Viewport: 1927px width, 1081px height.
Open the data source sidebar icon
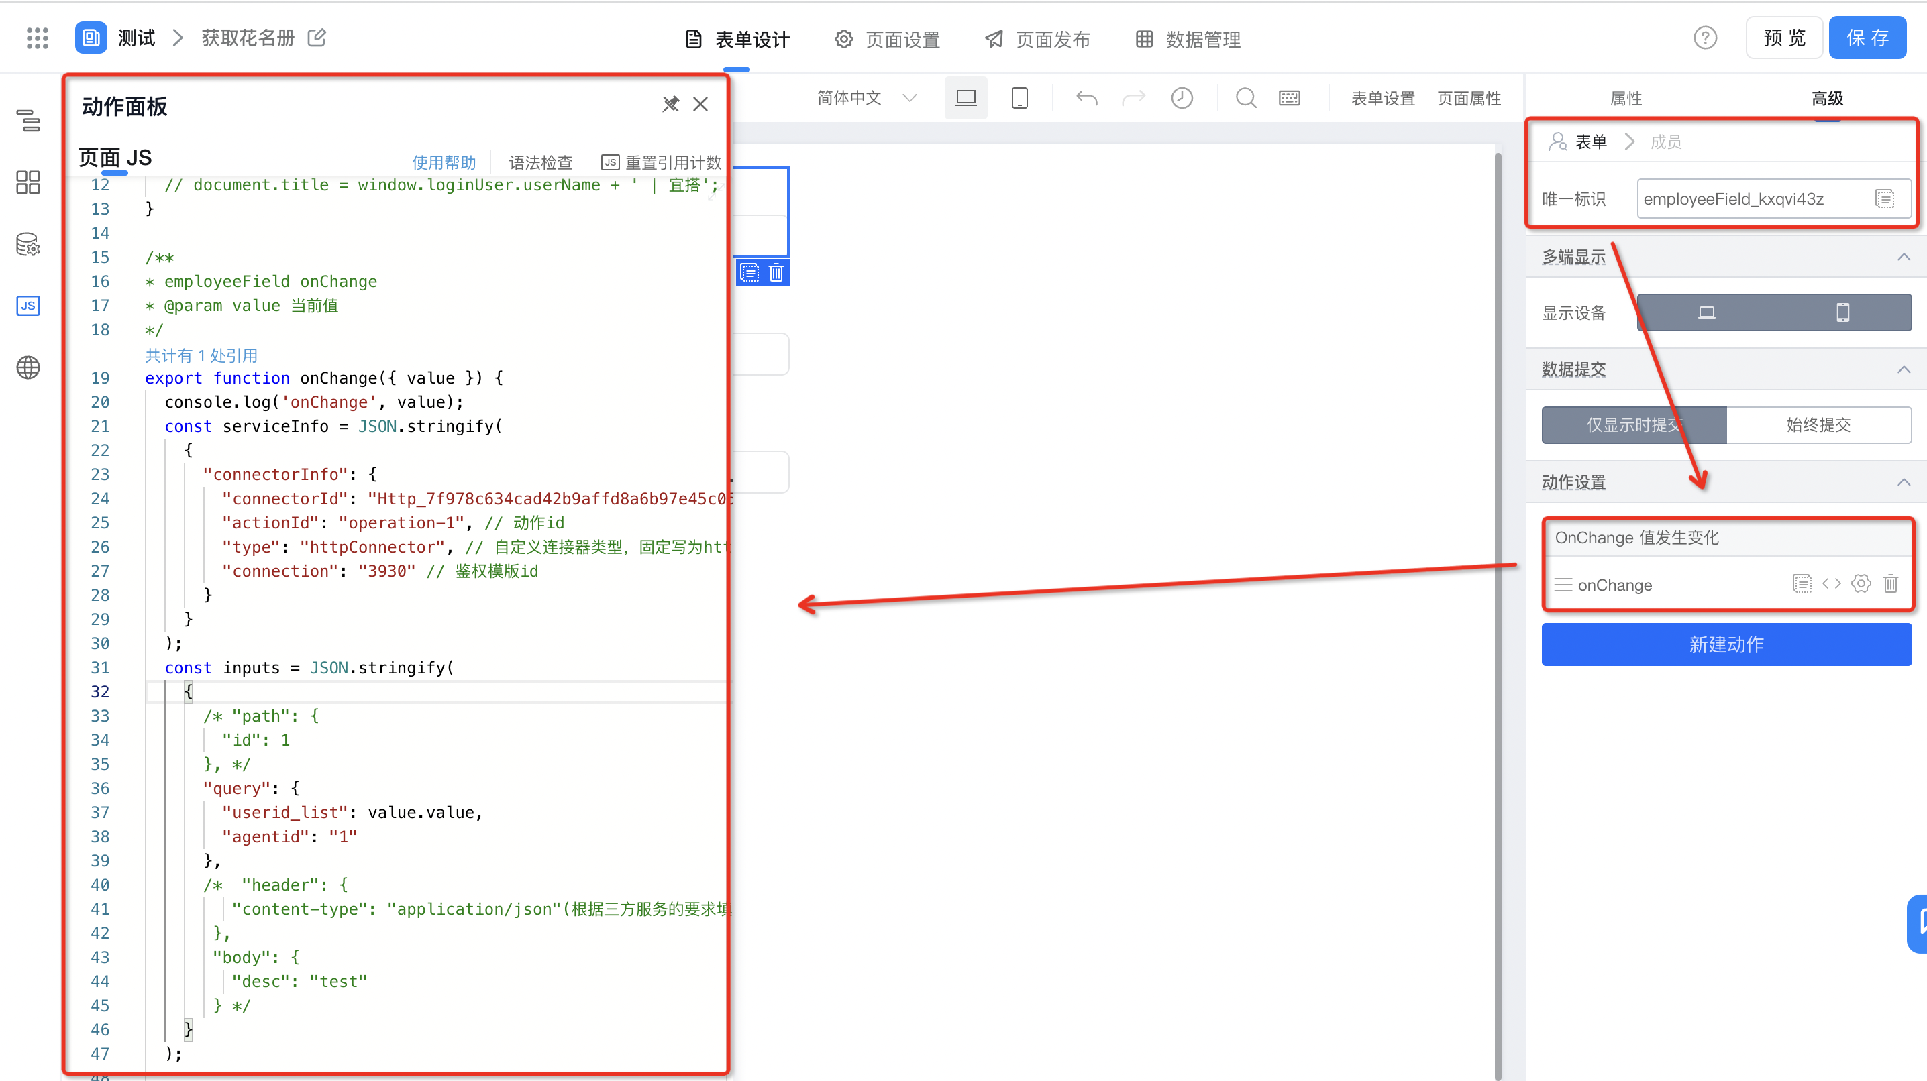[x=28, y=245]
